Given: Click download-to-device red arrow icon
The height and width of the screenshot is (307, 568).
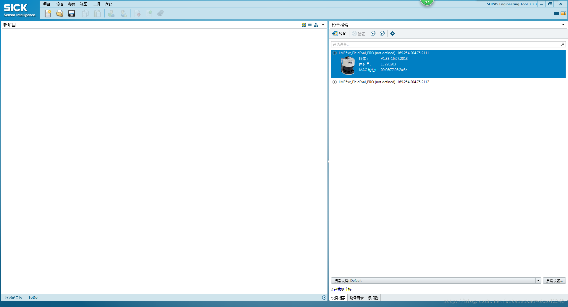Looking at the screenshot, I should pos(138,13).
